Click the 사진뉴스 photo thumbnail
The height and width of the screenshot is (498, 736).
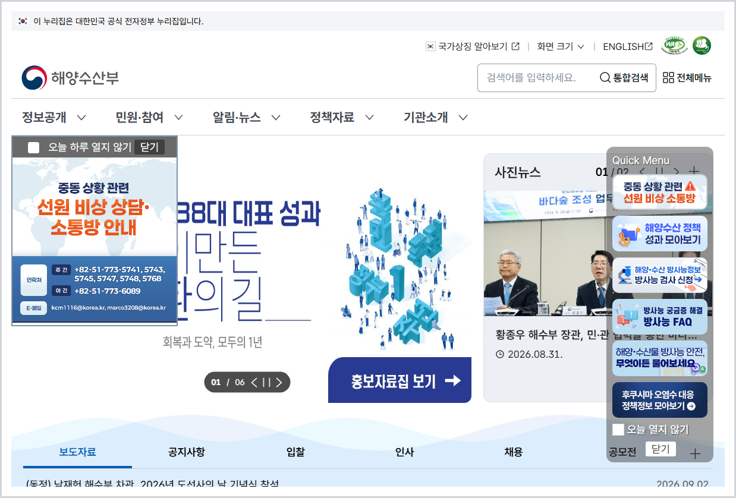545,253
